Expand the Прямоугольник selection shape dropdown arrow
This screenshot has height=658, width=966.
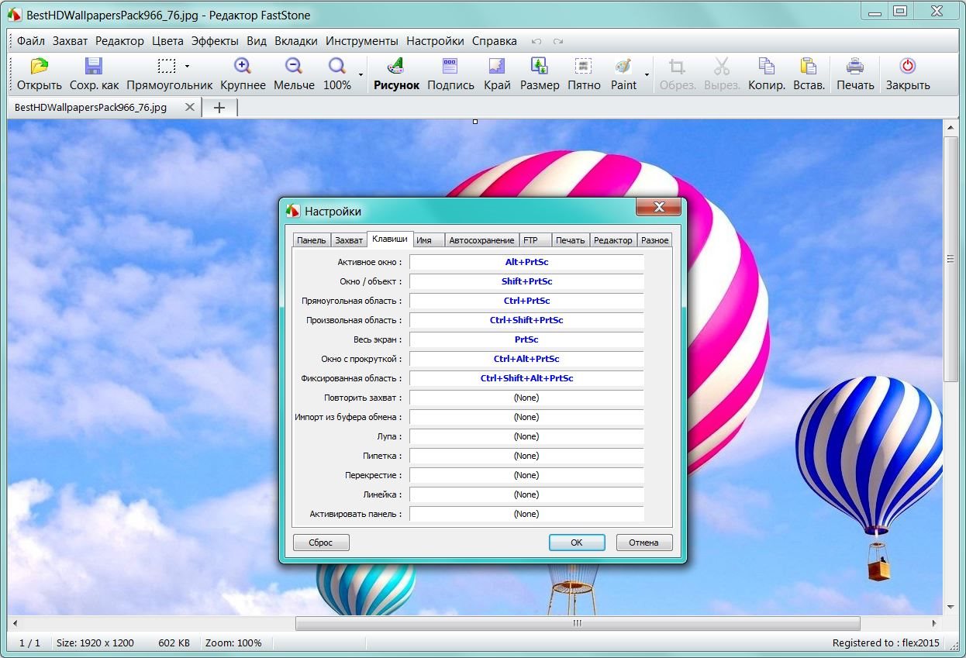coord(187,67)
